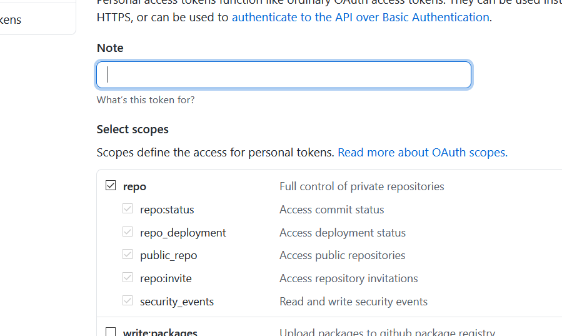
Task: Click the write:packages scope label text
Action: (160, 332)
